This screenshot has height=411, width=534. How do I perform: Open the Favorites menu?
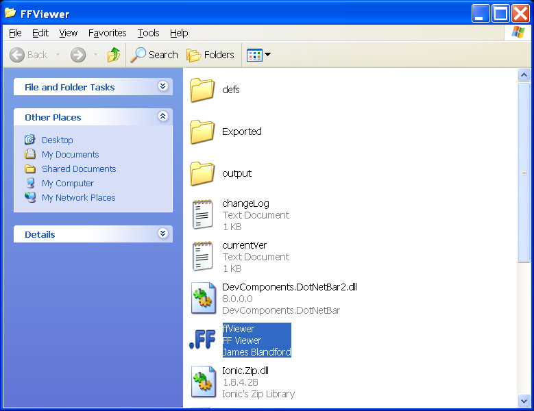107,33
